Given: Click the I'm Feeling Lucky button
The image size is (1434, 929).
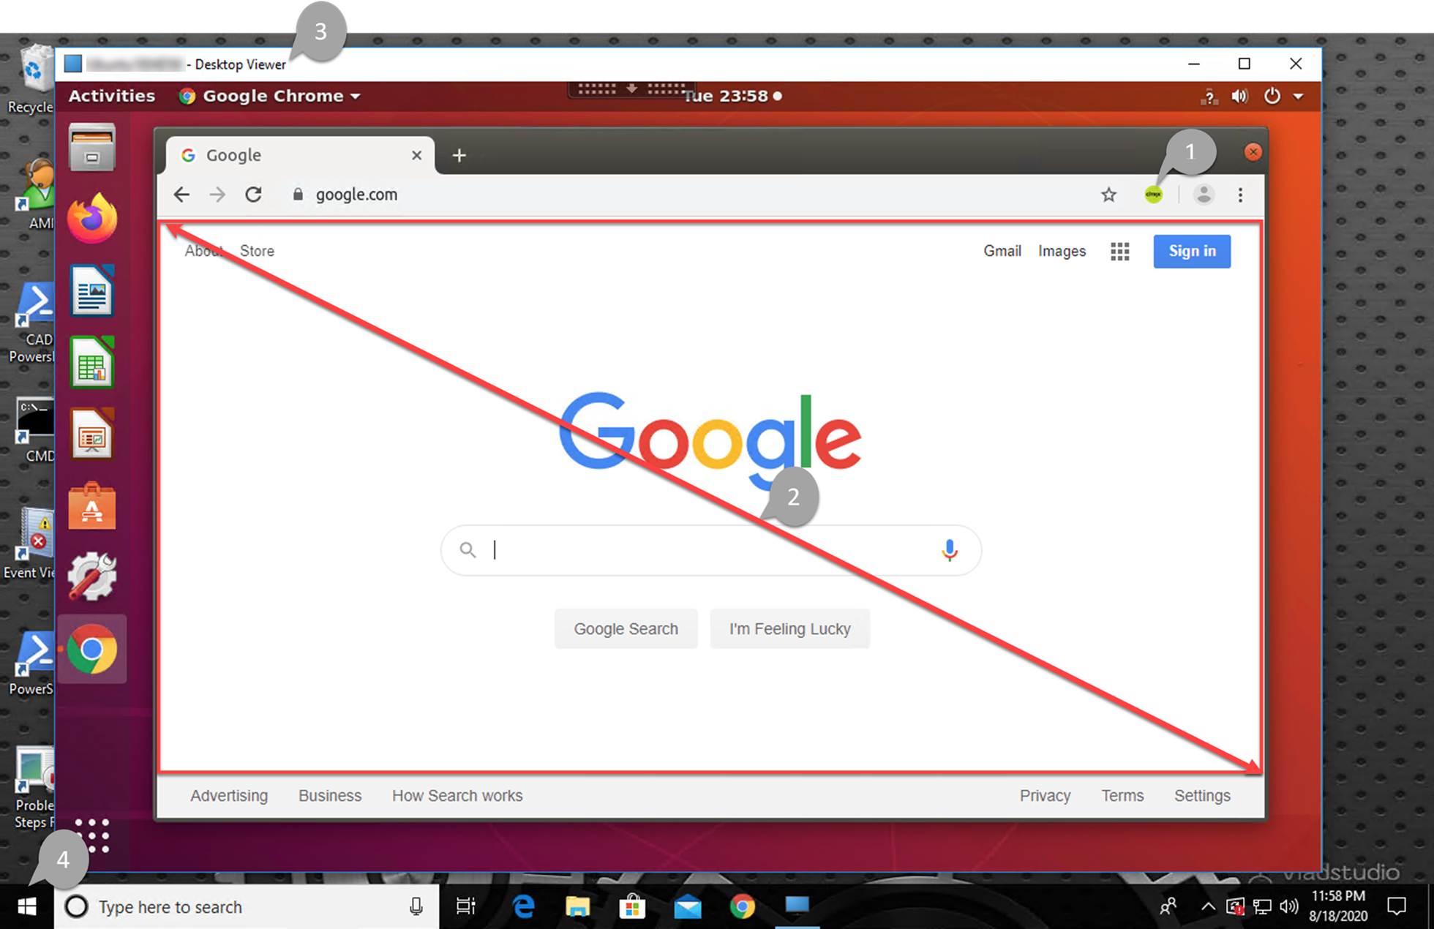Looking at the screenshot, I should [x=790, y=629].
